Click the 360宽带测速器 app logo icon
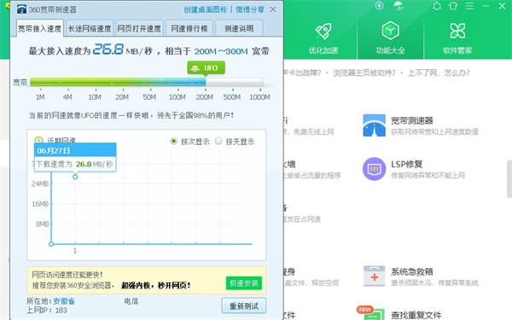The width and height of the screenshot is (512, 320). tap(21, 9)
